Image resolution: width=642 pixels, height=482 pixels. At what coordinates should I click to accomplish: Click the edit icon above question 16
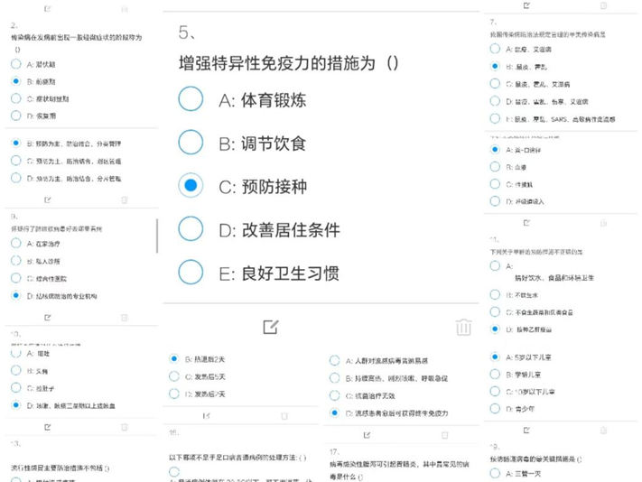pos(207,415)
